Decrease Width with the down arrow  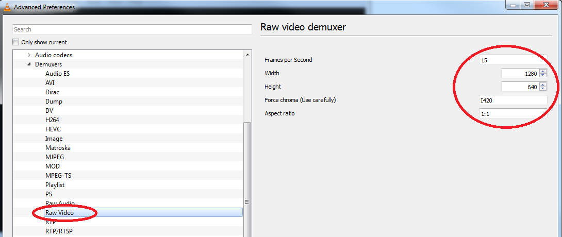pos(542,76)
